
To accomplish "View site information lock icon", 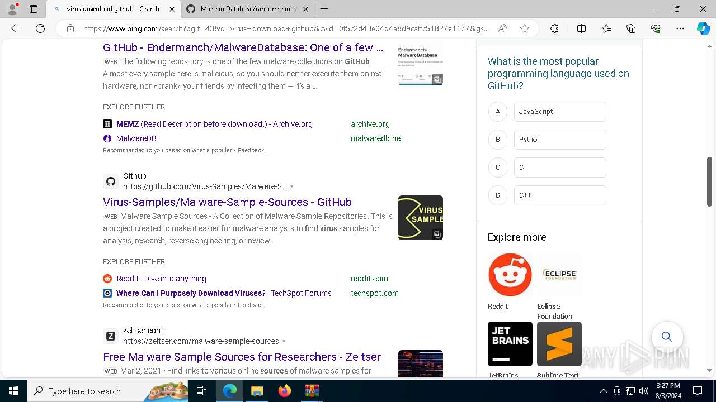I will [x=70, y=28].
